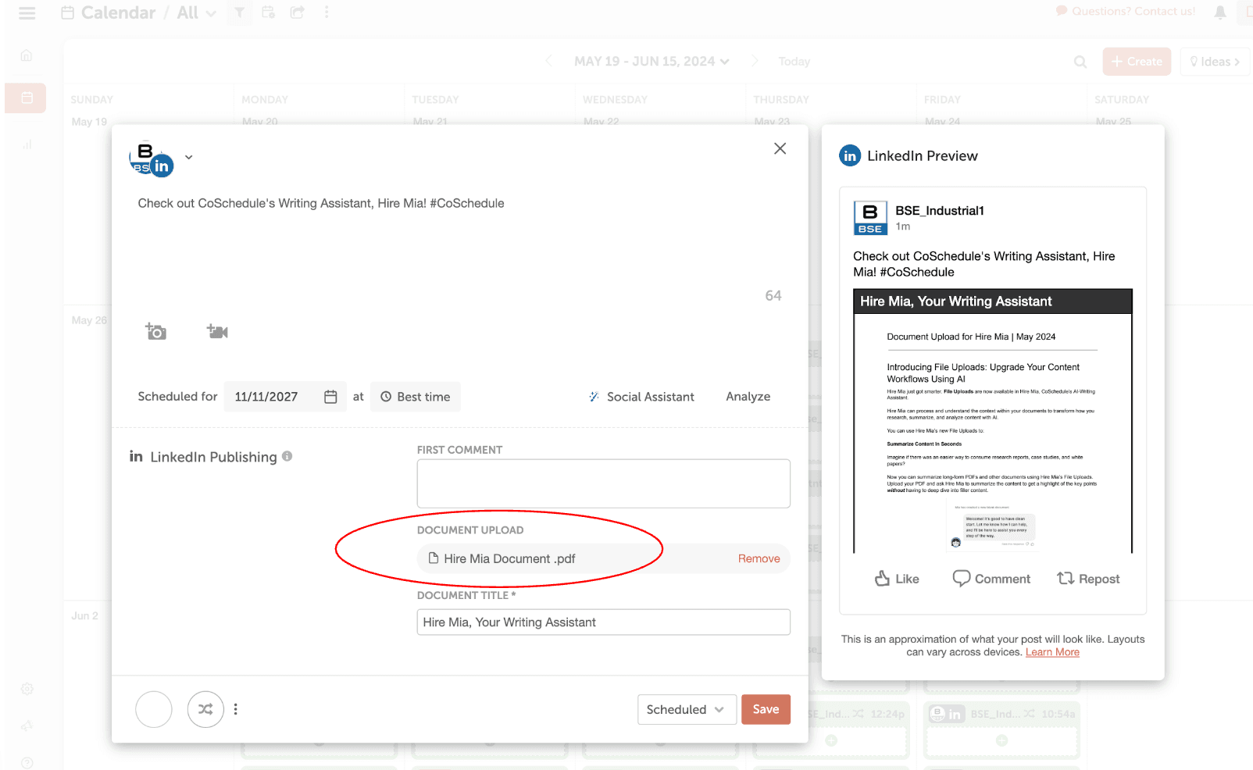Click the Comment button in preview
Image resolution: width=1253 pixels, height=770 pixels.
pyautogui.click(x=991, y=579)
